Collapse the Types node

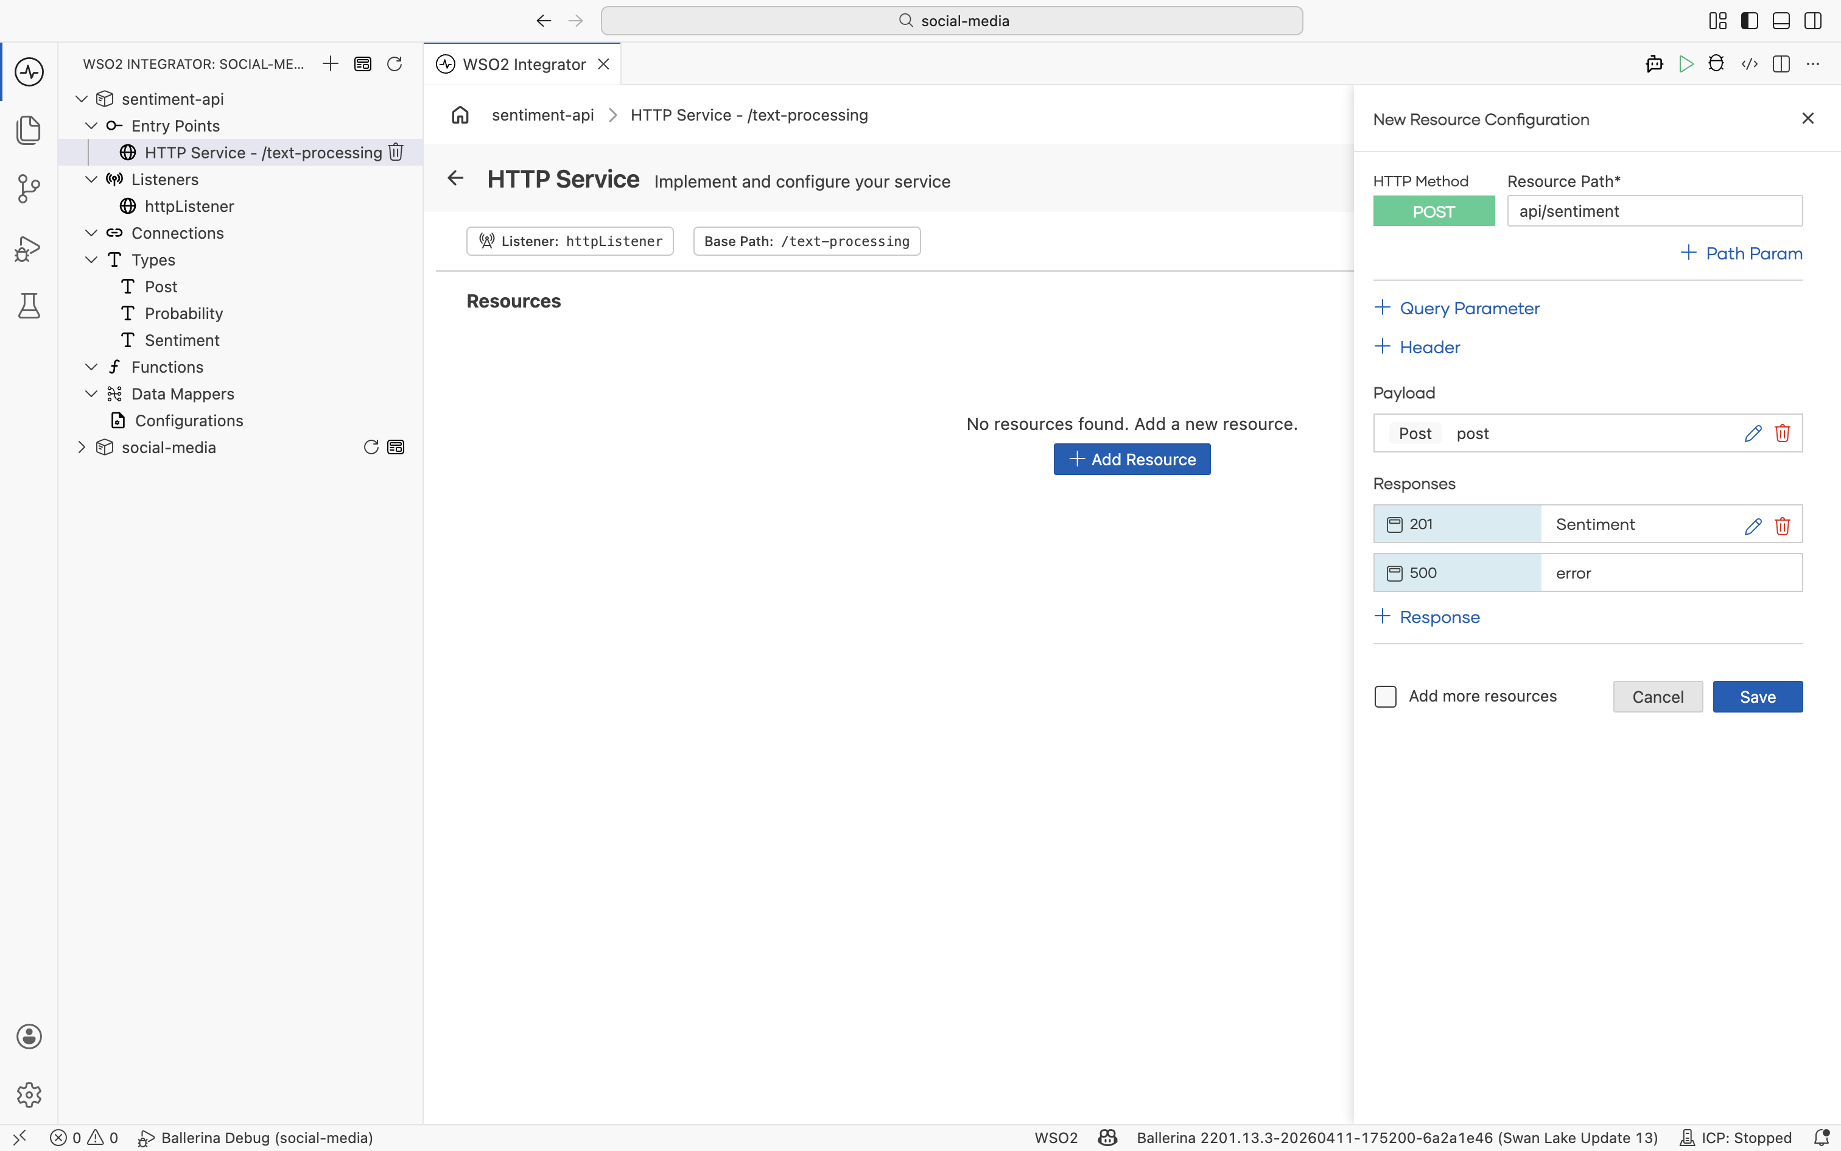coord(91,259)
